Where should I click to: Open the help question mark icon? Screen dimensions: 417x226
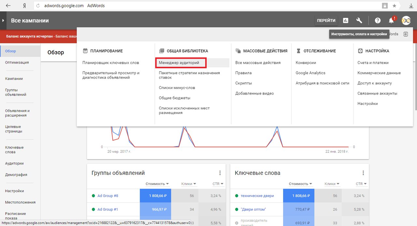pos(378,21)
